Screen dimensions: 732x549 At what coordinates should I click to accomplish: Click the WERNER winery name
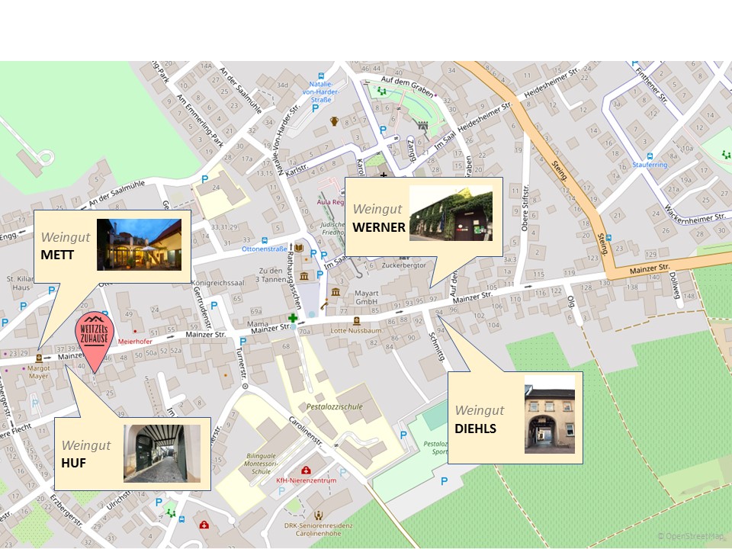(x=379, y=227)
